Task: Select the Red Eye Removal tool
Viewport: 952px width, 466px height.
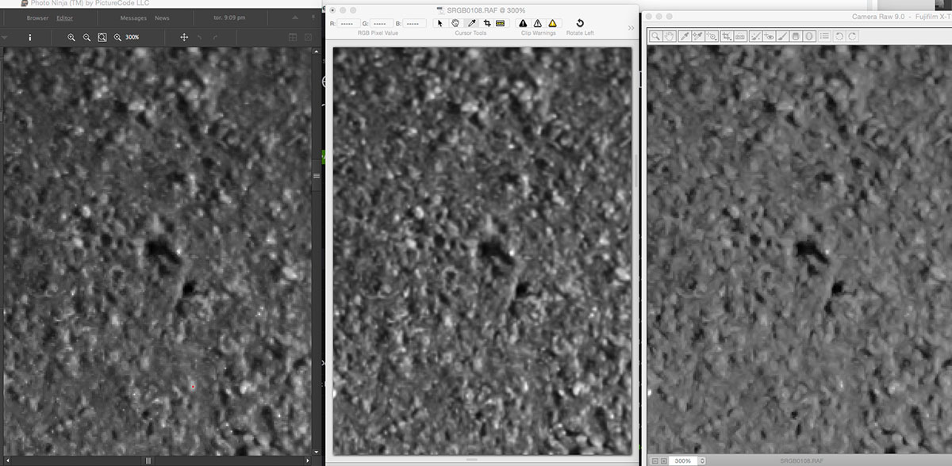Action: [769, 36]
